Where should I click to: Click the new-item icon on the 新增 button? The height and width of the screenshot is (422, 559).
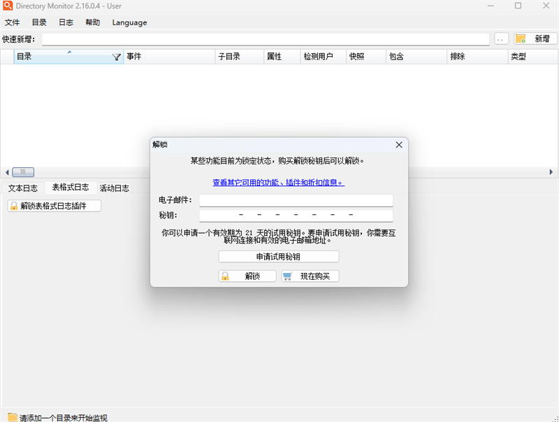click(x=521, y=39)
